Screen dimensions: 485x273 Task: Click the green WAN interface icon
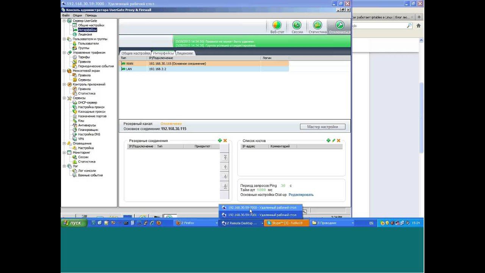coord(123,64)
